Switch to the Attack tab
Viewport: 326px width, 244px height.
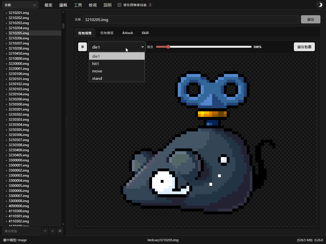(x=128, y=33)
